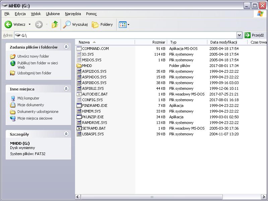
Task: Select the MSDOS.SYS file icon
Action: click(x=79, y=60)
